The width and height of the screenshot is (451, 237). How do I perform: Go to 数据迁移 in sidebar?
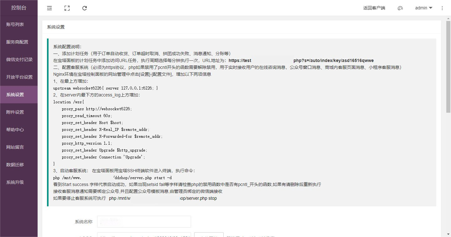click(x=15, y=165)
